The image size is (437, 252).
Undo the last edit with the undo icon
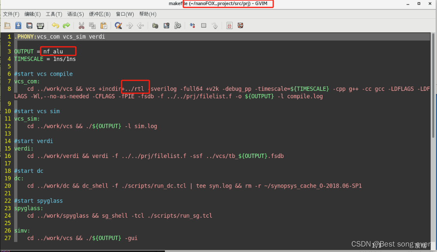[55, 25]
